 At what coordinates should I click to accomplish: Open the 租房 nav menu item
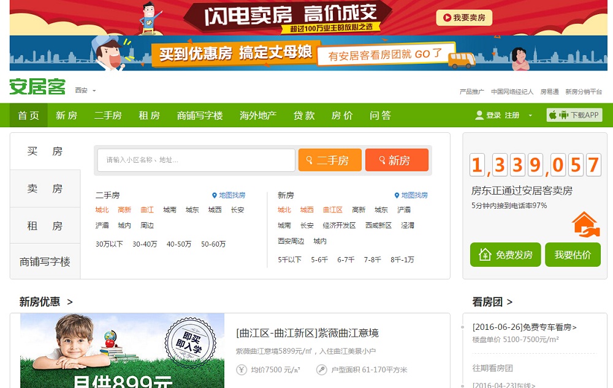(150, 115)
